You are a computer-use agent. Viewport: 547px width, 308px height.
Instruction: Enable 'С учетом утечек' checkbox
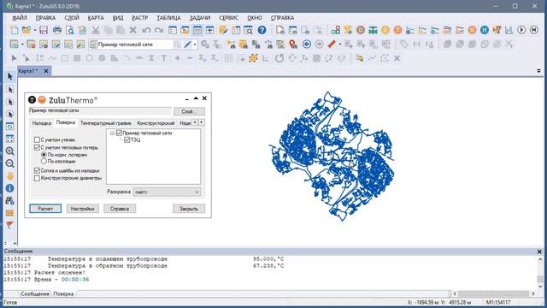tap(37, 139)
